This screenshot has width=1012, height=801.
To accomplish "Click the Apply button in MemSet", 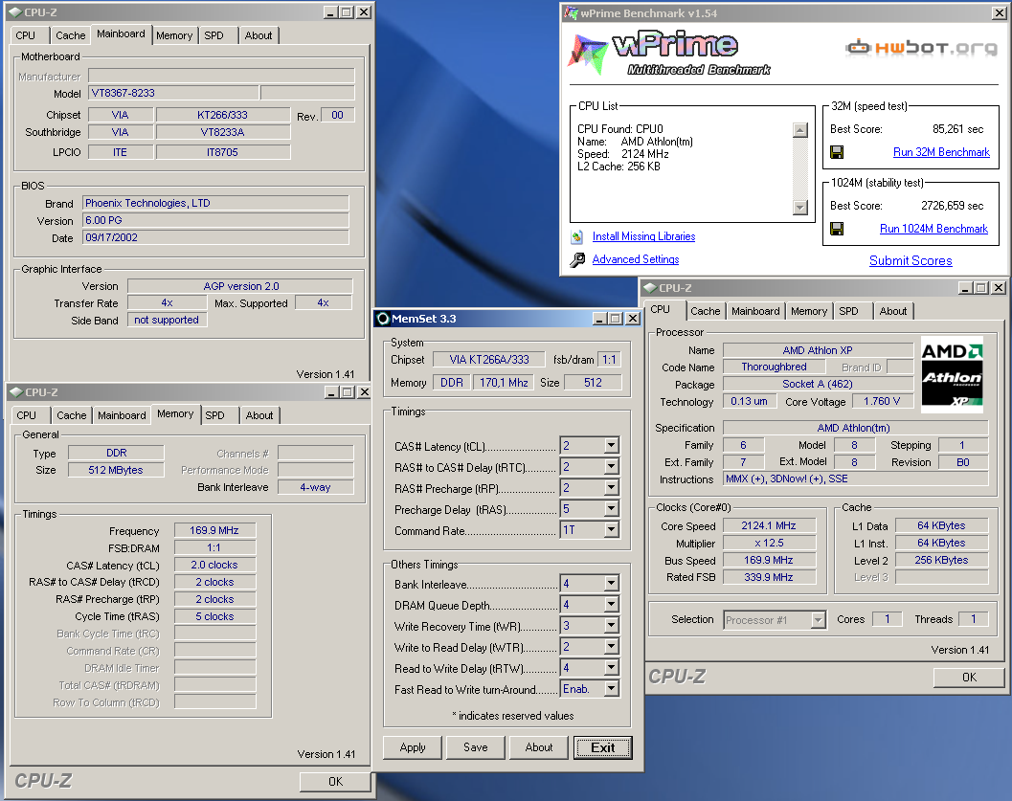I will pyautogui.click(x=413, y=747).
